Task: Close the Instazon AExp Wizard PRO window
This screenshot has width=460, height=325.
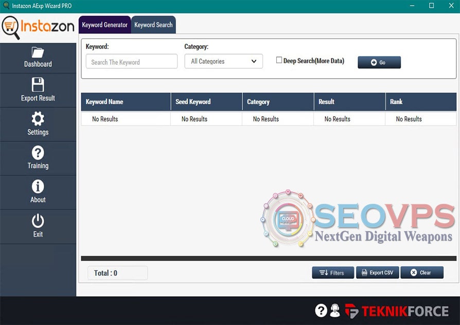Action: (451, 6)
